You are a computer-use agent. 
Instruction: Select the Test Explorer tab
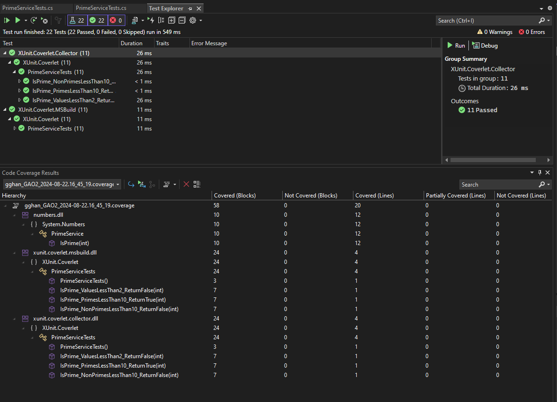(165, 8)
